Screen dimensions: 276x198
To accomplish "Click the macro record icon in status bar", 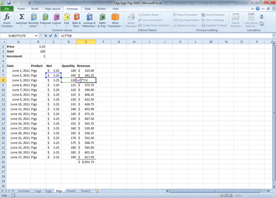I will (13, 195).
